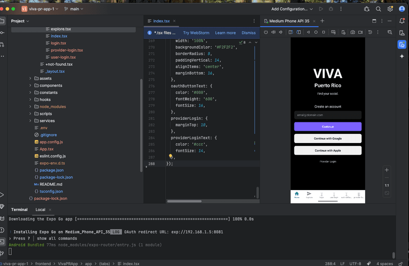Set emulator zoom to 1:1
The image size is (409, 266).
click(x=387, y=186)
